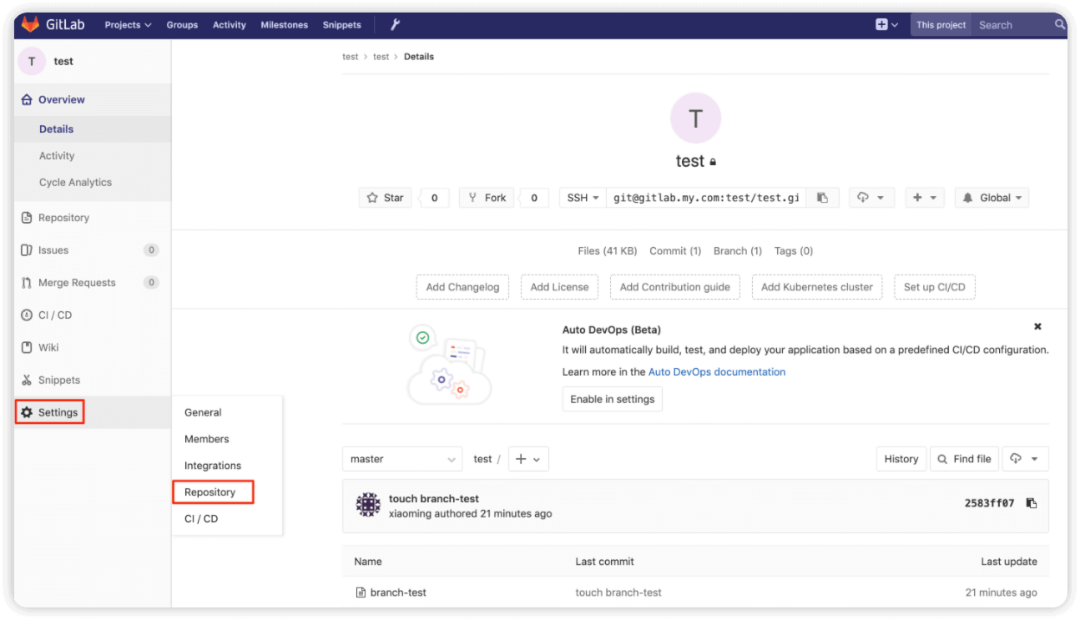Open CI / CD icon in left sidebar
The height and width of the screenshot is (620, 1080).
(27, 315)
